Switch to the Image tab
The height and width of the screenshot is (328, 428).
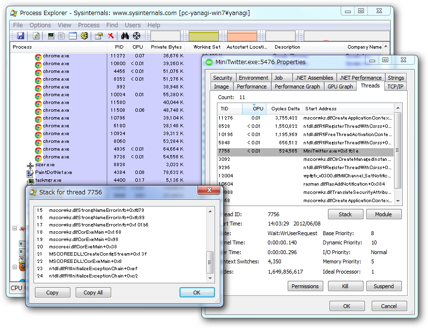point(221,86)
